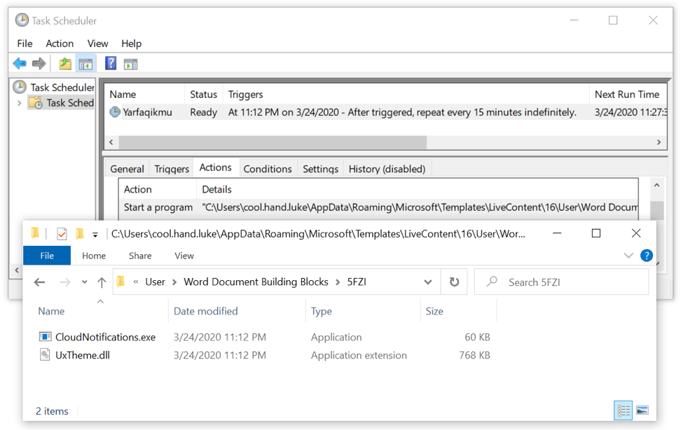Open the address bar history dropdown

428,282
